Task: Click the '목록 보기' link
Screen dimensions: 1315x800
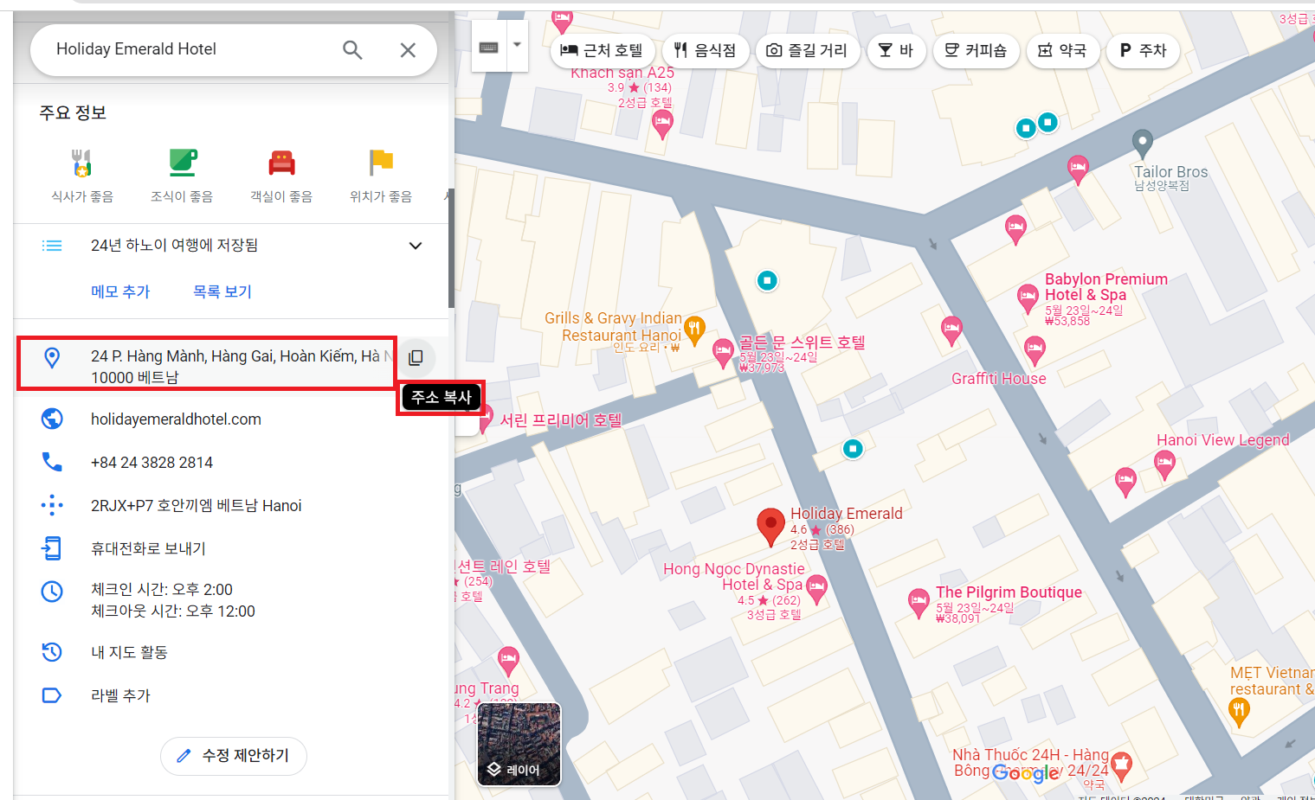Action: click(222, 291)
